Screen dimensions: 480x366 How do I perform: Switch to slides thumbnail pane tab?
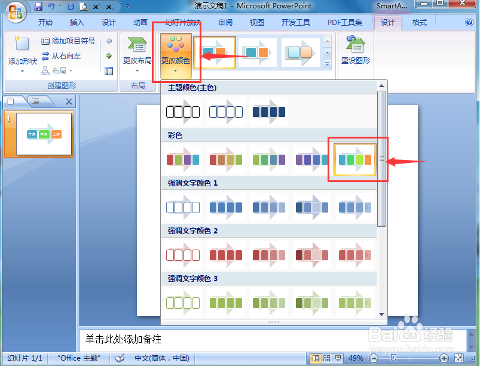point(11,102)
